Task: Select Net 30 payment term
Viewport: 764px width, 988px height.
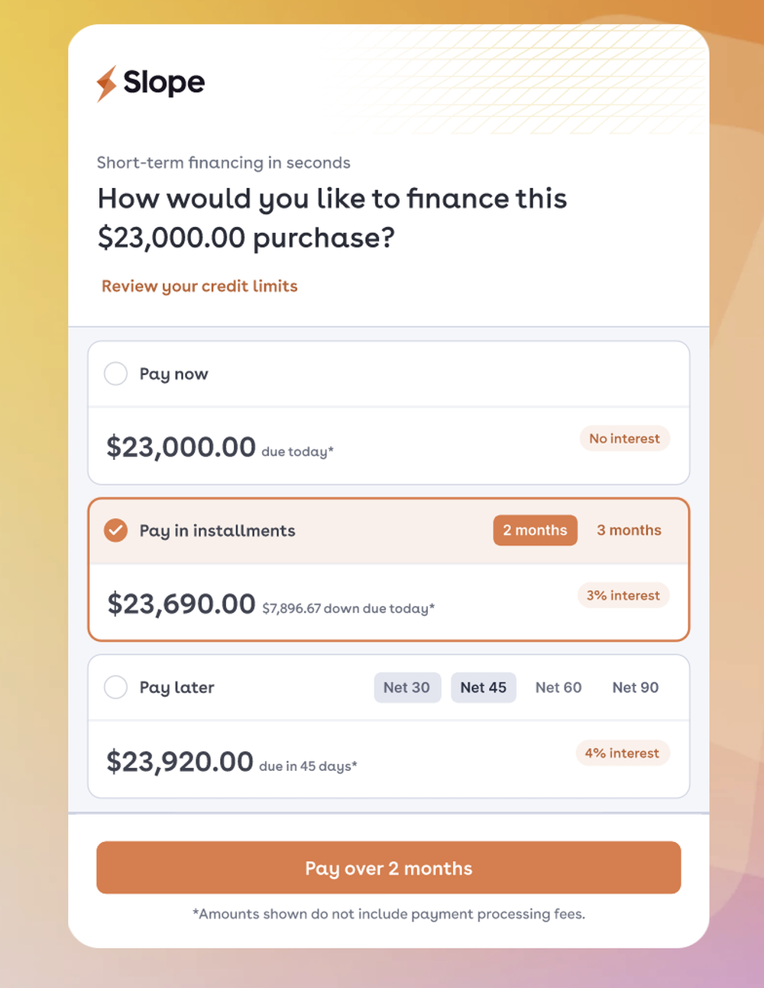Action: (x=406, y=687)
